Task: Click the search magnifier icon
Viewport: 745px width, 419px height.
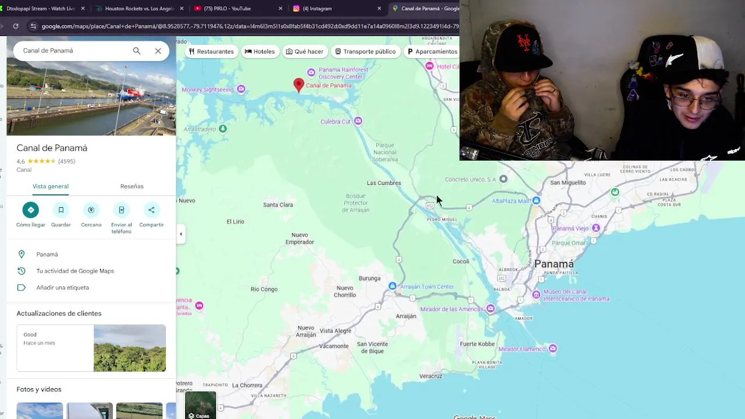Action: tap(137, 51)
